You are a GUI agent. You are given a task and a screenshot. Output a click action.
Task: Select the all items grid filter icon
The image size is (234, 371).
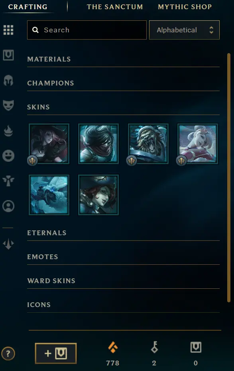click(8, 30)
